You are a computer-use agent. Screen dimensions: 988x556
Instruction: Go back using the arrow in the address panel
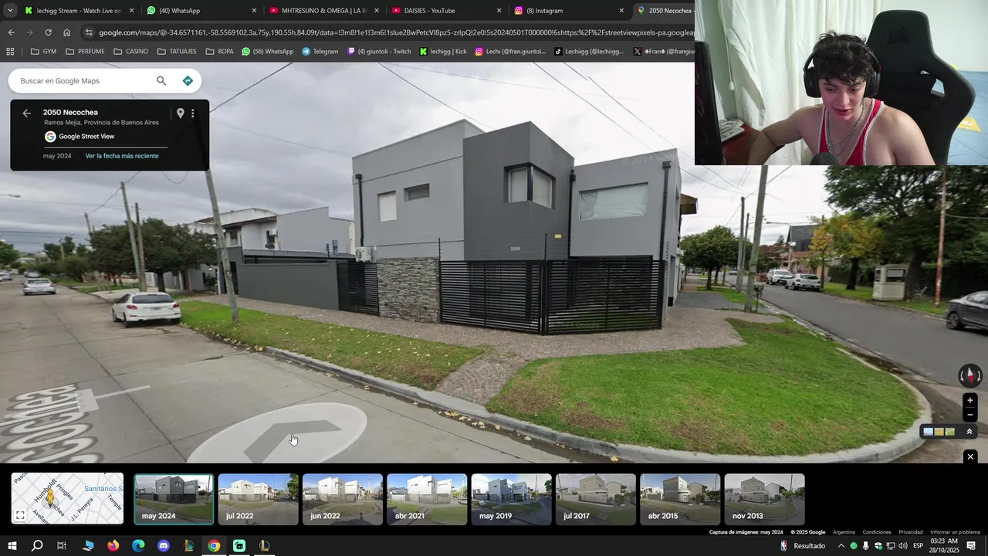coord(26,114)
